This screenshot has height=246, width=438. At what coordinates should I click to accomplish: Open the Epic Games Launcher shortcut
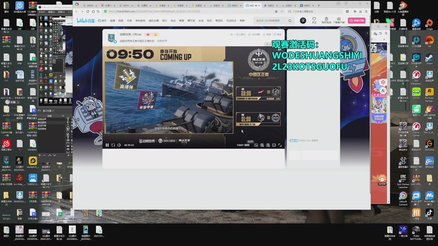pos(403,181)
